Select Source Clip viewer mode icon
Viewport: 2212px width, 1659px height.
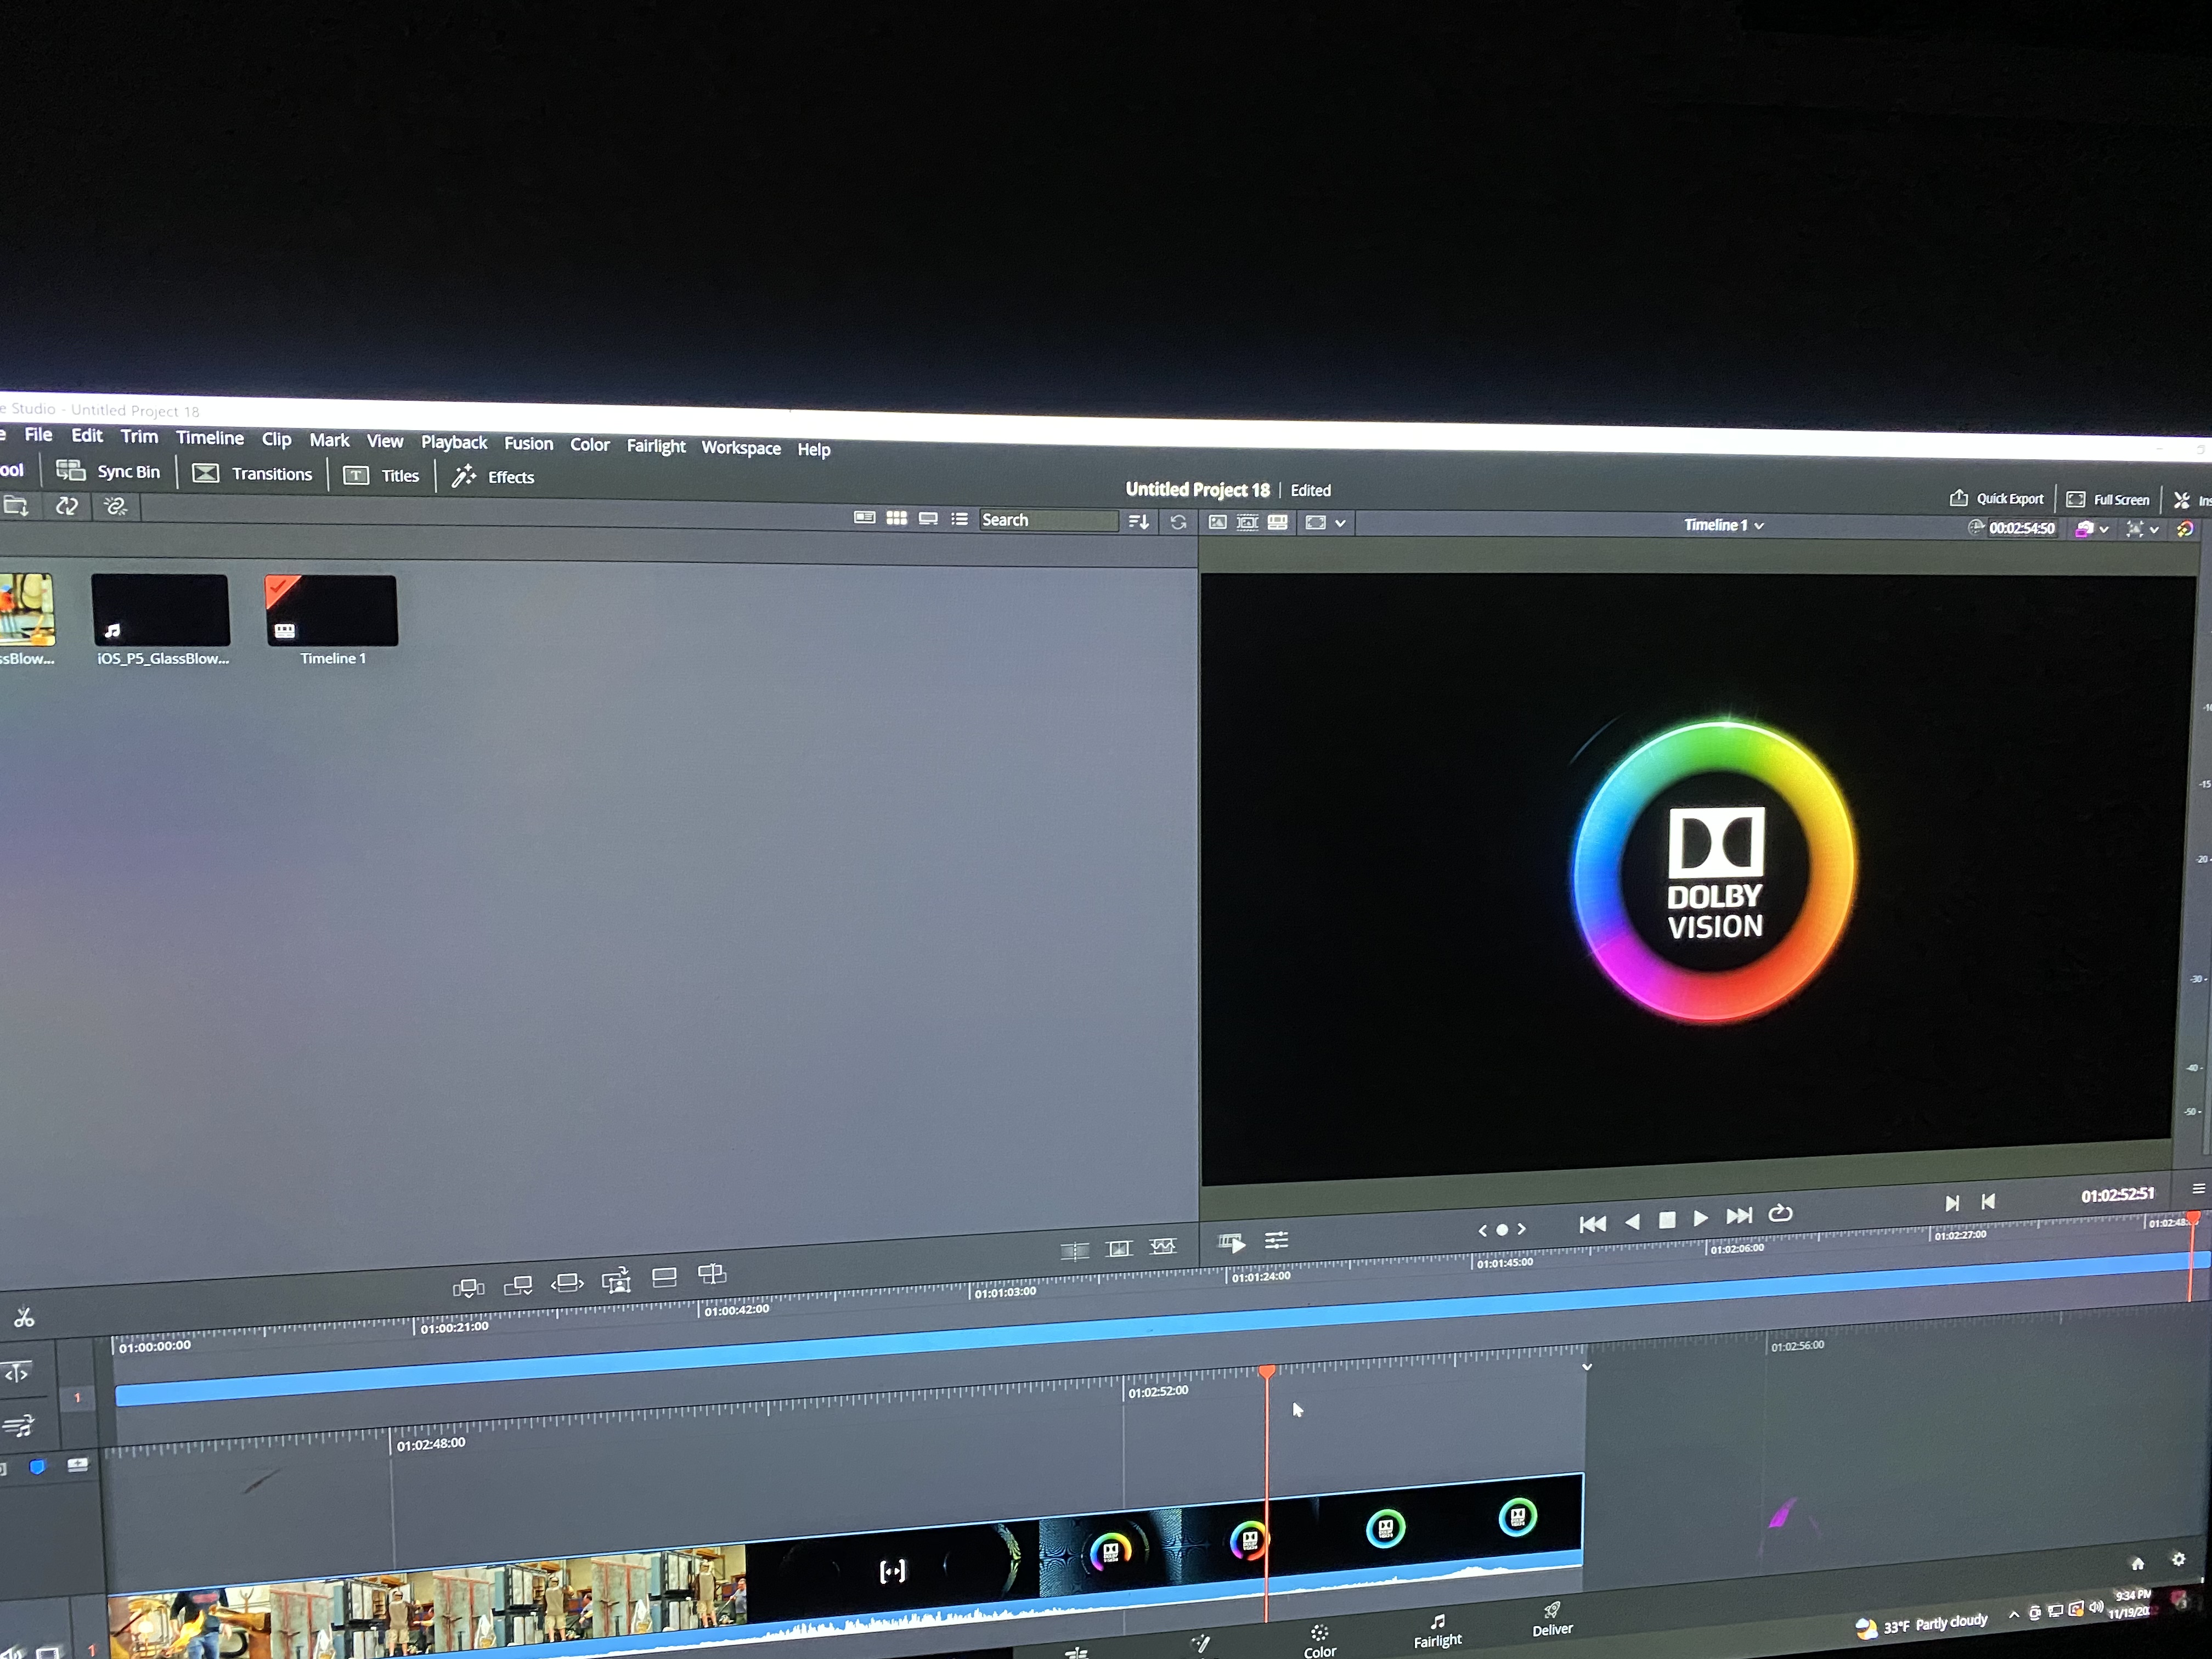tap(1217, 522)
